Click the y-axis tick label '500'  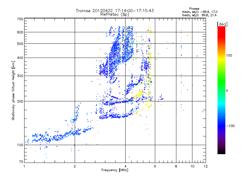click(x=20, y=44)
